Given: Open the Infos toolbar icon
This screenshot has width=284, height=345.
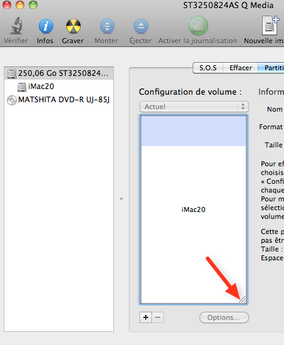Looking at the screenshot, I should coord(46,26).
